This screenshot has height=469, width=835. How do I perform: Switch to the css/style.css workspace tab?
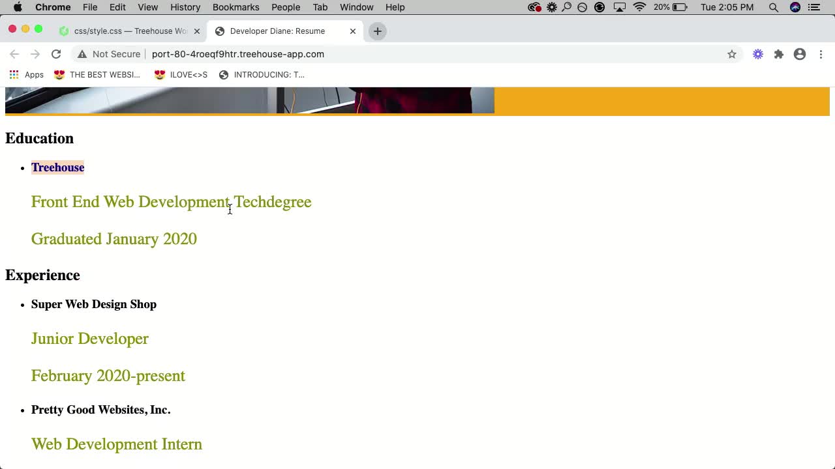pos(124,31)
